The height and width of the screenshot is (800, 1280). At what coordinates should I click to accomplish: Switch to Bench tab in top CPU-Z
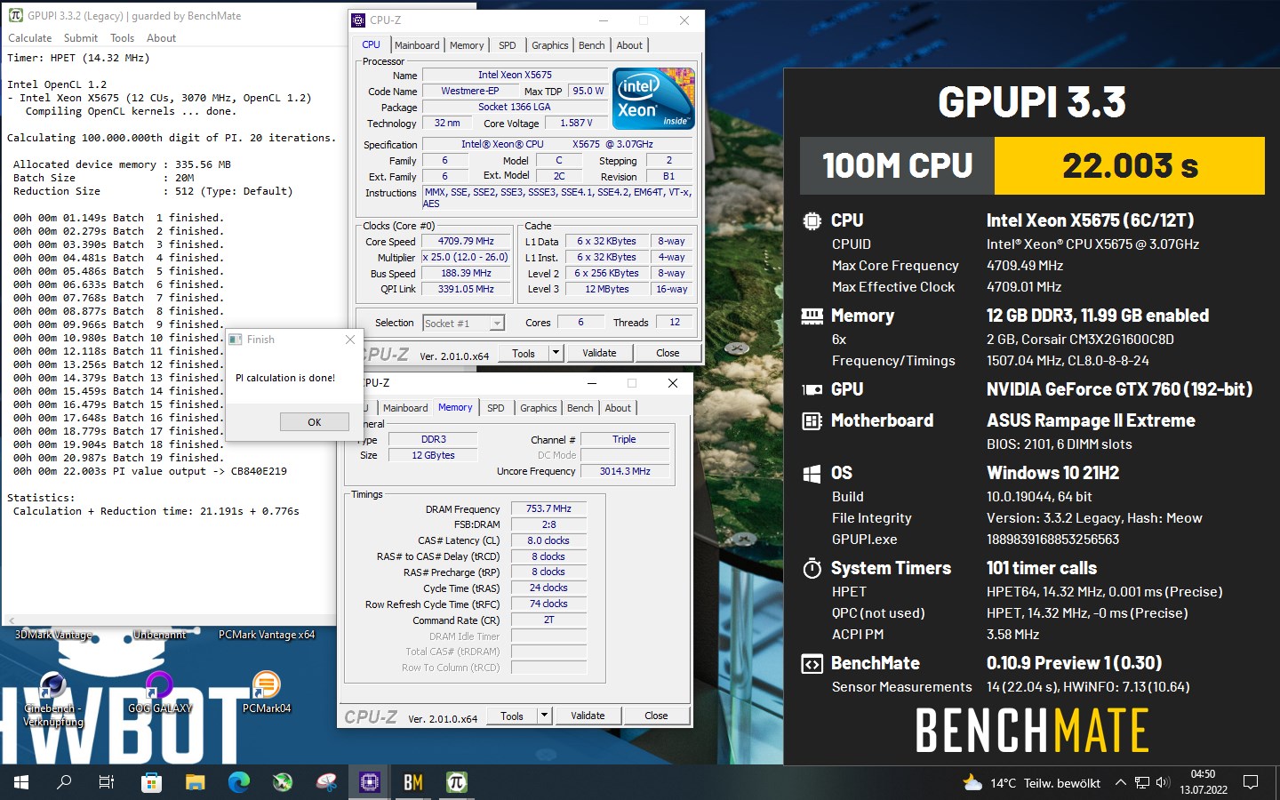click(x=591, y=45)
